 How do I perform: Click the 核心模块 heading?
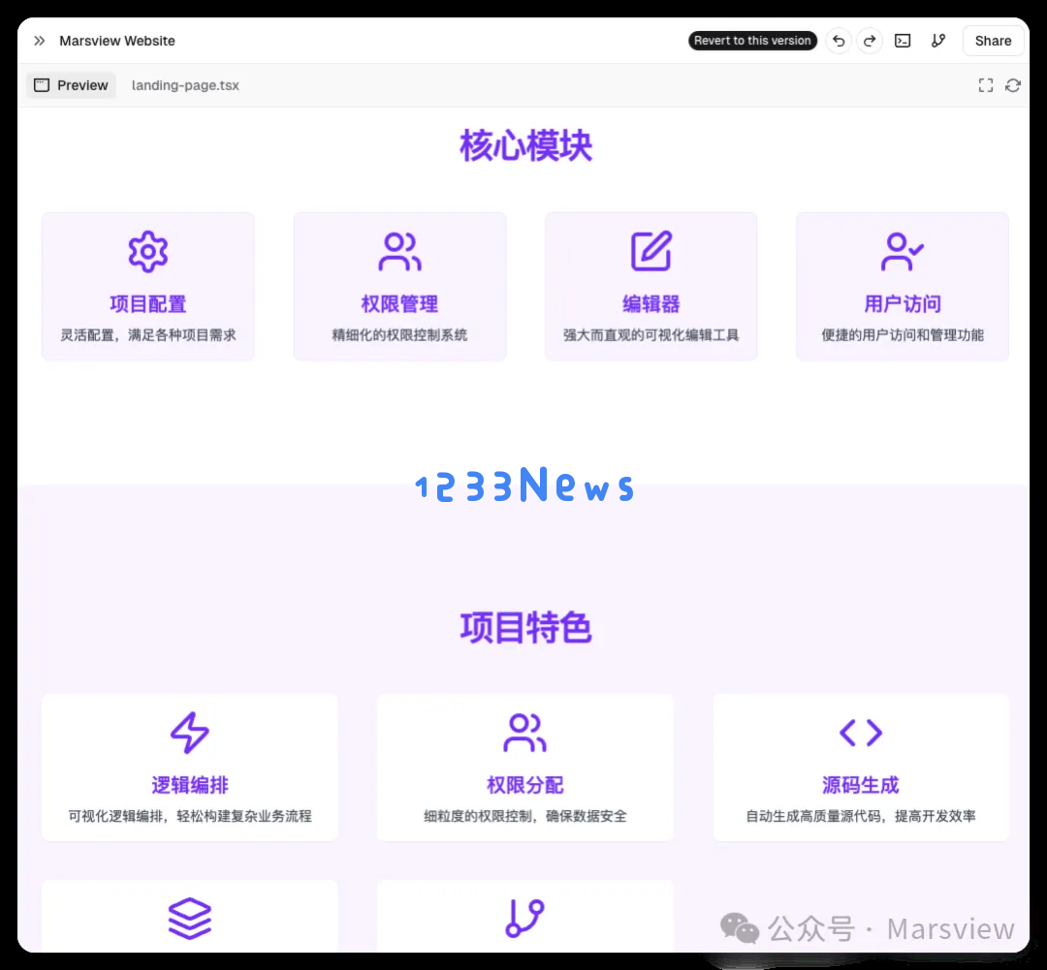pyautogui.click(x=525, y=145)
